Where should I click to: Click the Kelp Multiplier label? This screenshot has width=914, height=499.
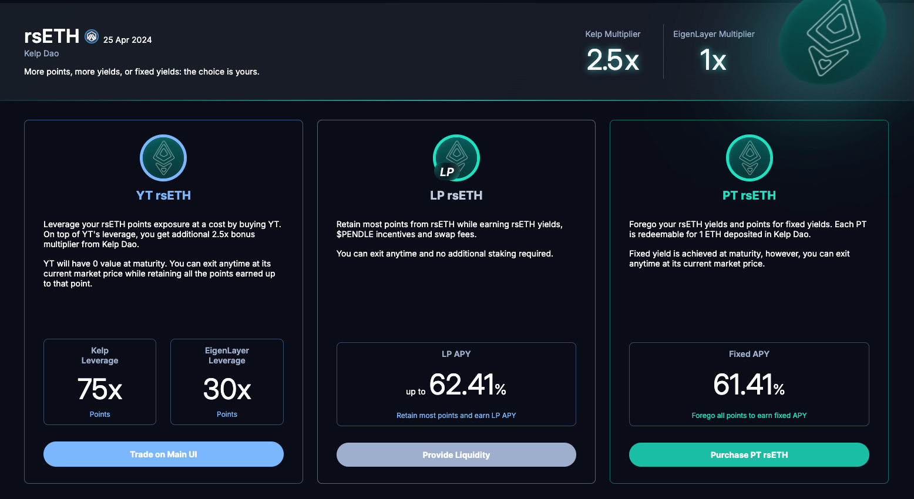(x=613, y=34)
